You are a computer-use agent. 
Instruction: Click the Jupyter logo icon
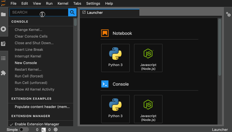pyautogui.click(x=3, y=3)
